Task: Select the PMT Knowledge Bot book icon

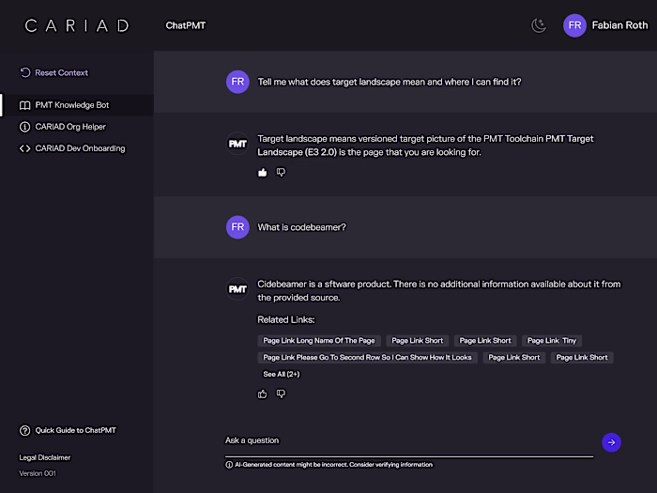Action: click(25, 105)
